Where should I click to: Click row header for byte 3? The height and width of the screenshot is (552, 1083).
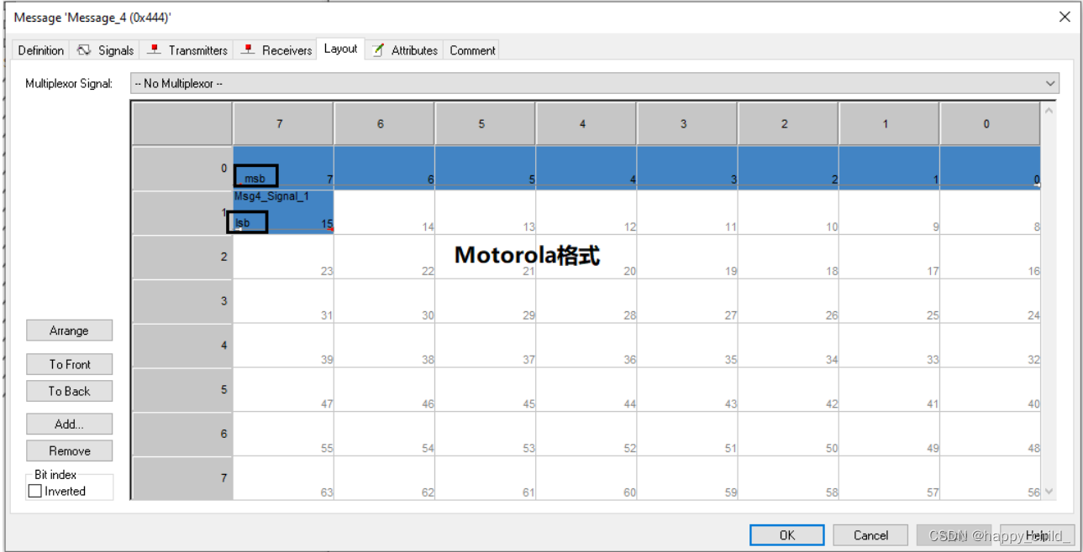point(182,301)
